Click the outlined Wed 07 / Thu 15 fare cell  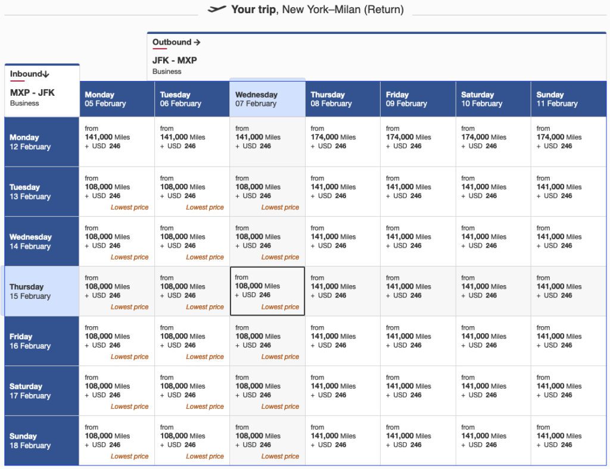(x=267, y=291)
